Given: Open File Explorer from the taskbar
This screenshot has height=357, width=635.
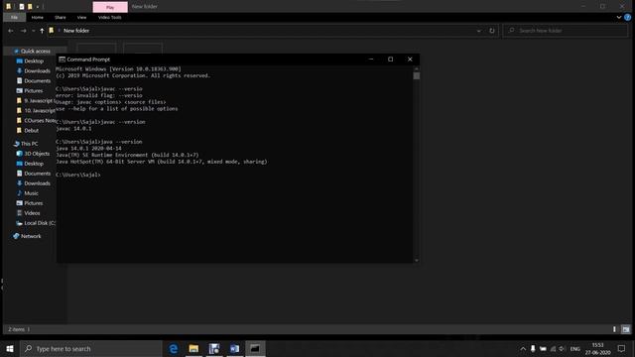Looking at the screenshot, I should [193, 348].
